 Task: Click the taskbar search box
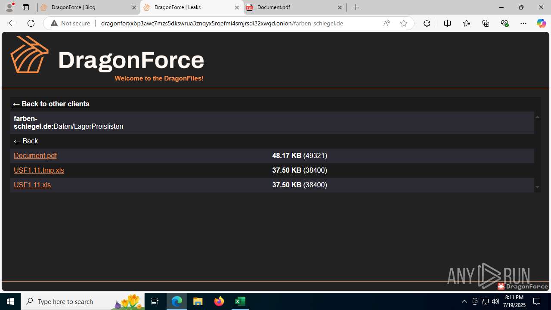coord(83,301)
